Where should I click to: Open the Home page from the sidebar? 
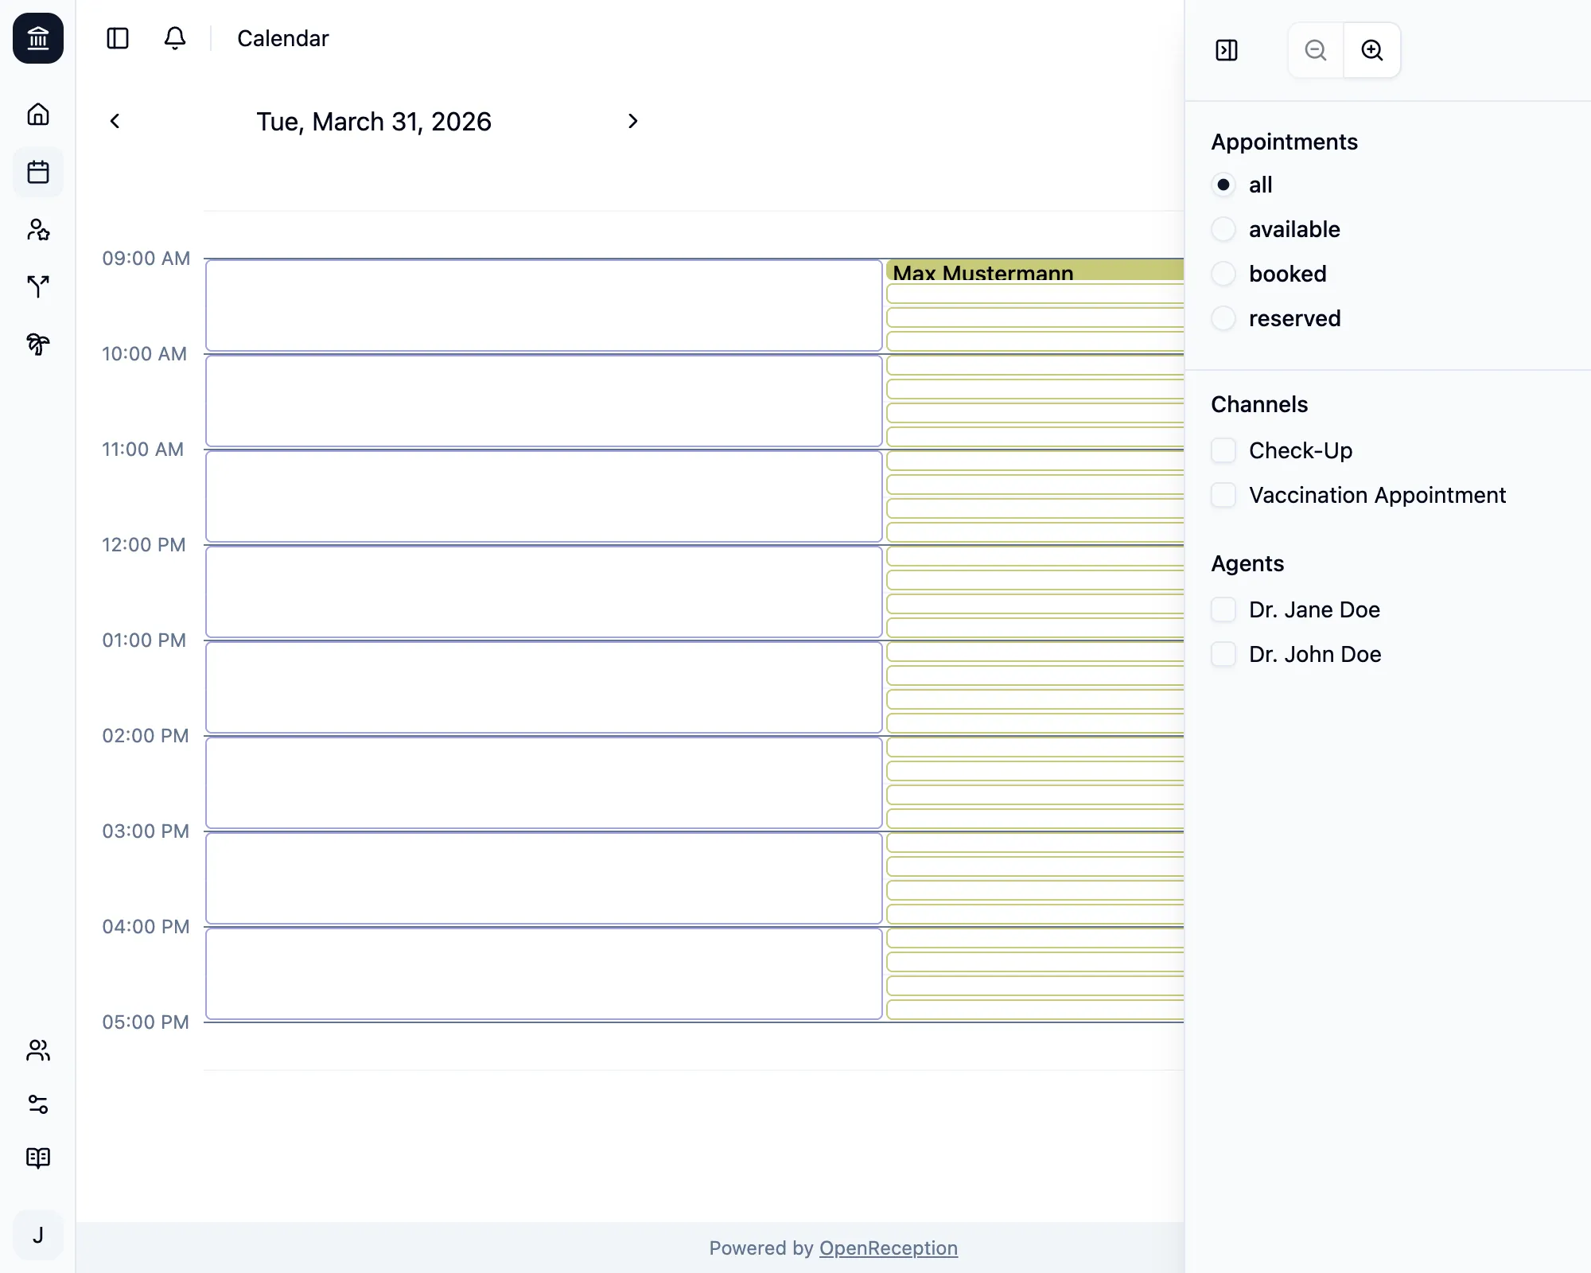point(37,115)
